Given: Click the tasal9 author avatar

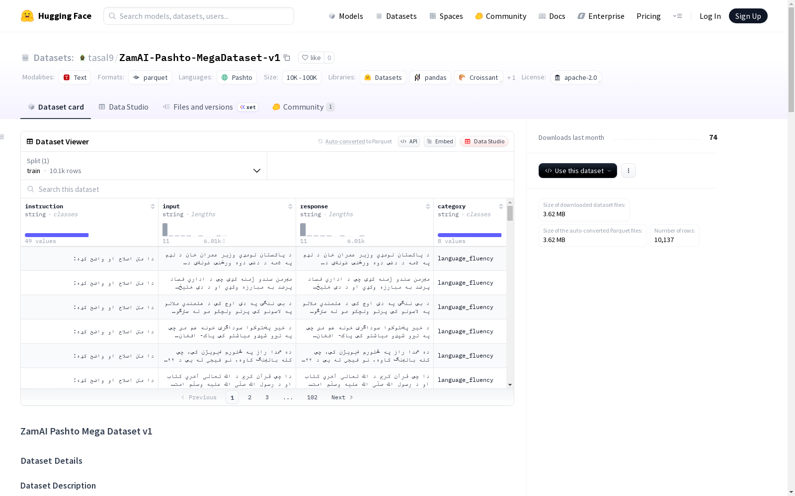Looking at the screenshot, I should coord(82,58).
